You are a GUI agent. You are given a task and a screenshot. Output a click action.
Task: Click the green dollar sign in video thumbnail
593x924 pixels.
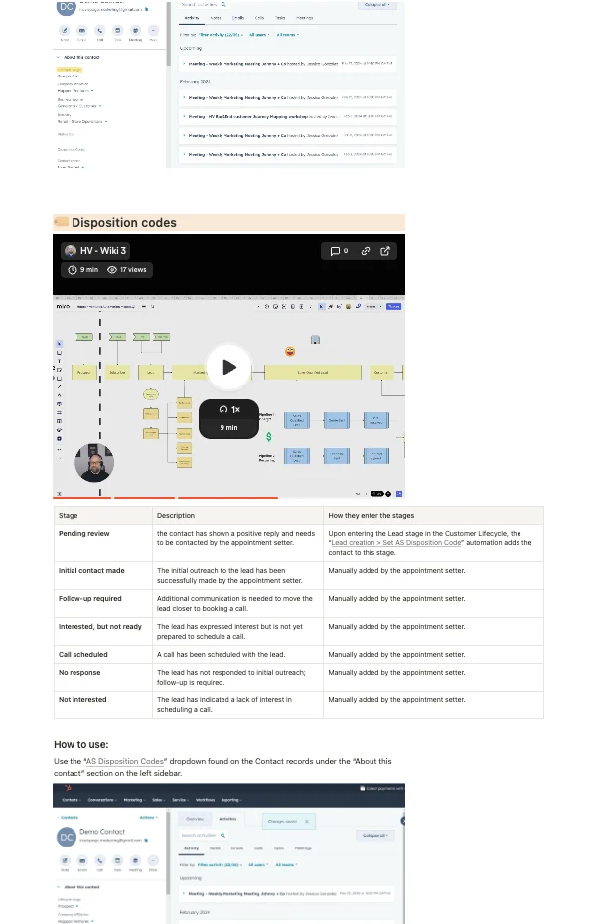(x=268, y=437)
